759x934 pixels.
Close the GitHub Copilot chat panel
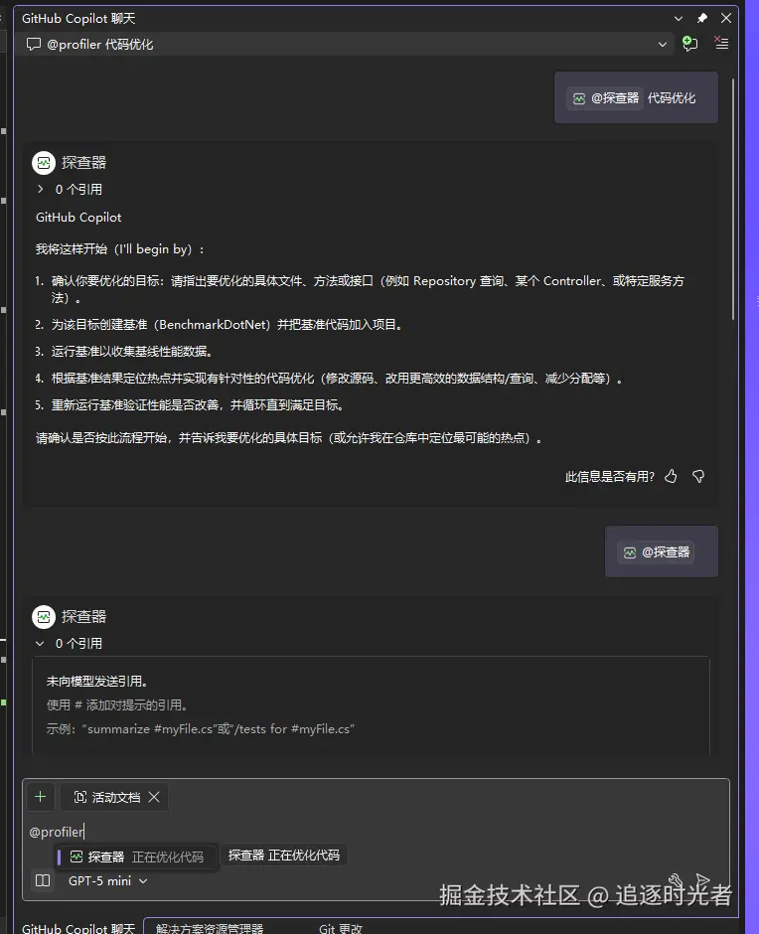(x=725, y=19)
